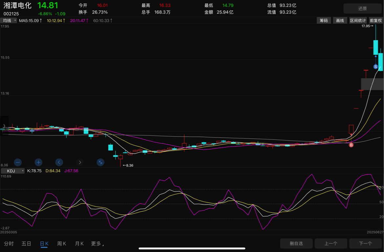Select the 周K tab
Screen dimensions: 384x252
(x=62, y=243)
